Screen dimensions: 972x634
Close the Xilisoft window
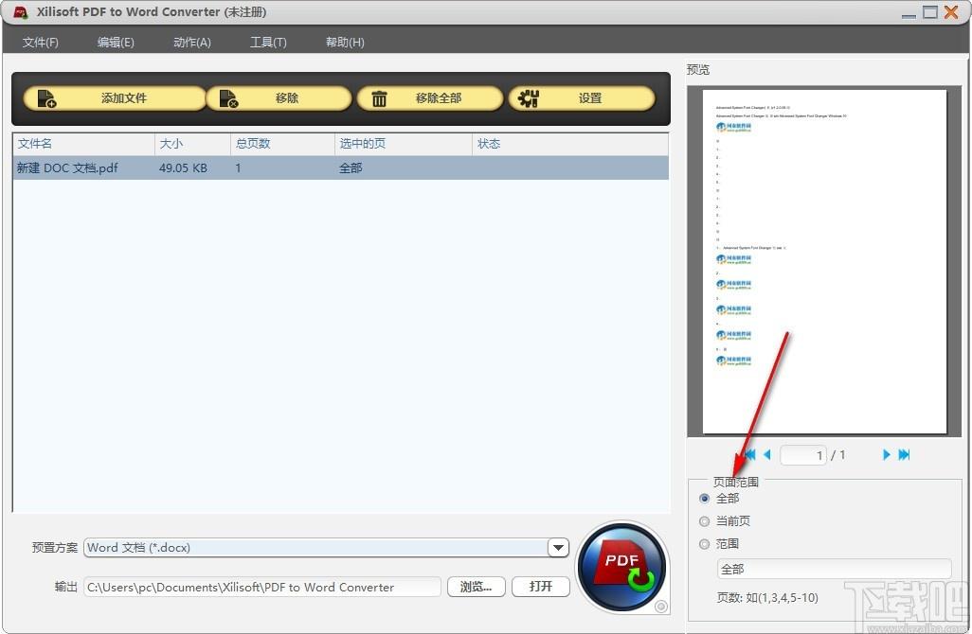coord(951,11)
